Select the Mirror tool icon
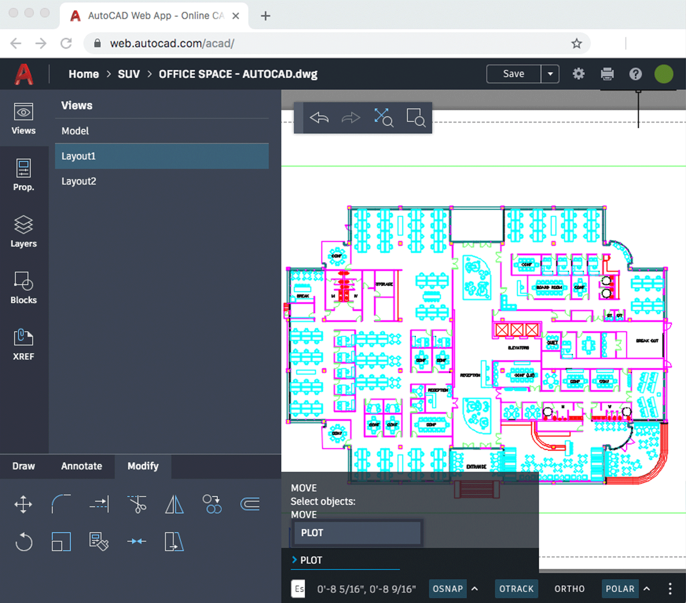Screen dimensions: 686x603 [175, 505]
